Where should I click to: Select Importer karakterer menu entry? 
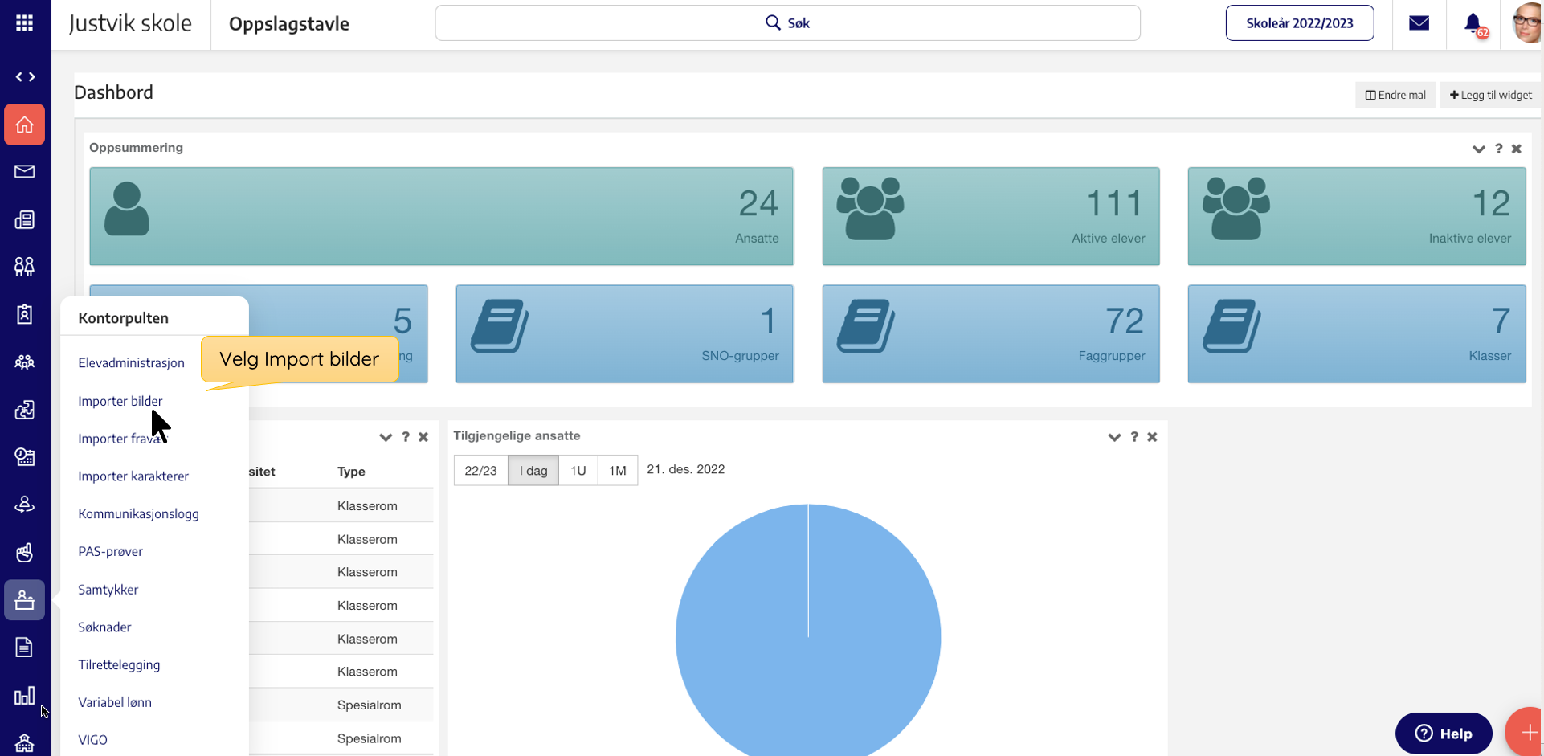[x=133, y=476]
